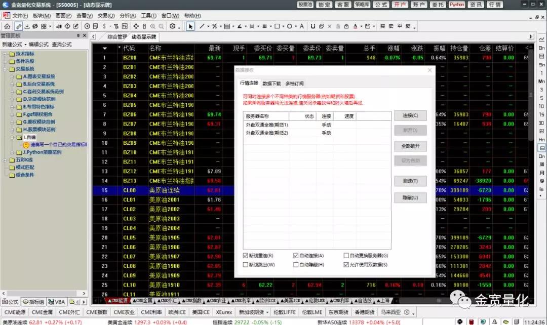Click the candlestick chart toolbar icon
Viewport: 547px width, 325px height.
[59, 26]
